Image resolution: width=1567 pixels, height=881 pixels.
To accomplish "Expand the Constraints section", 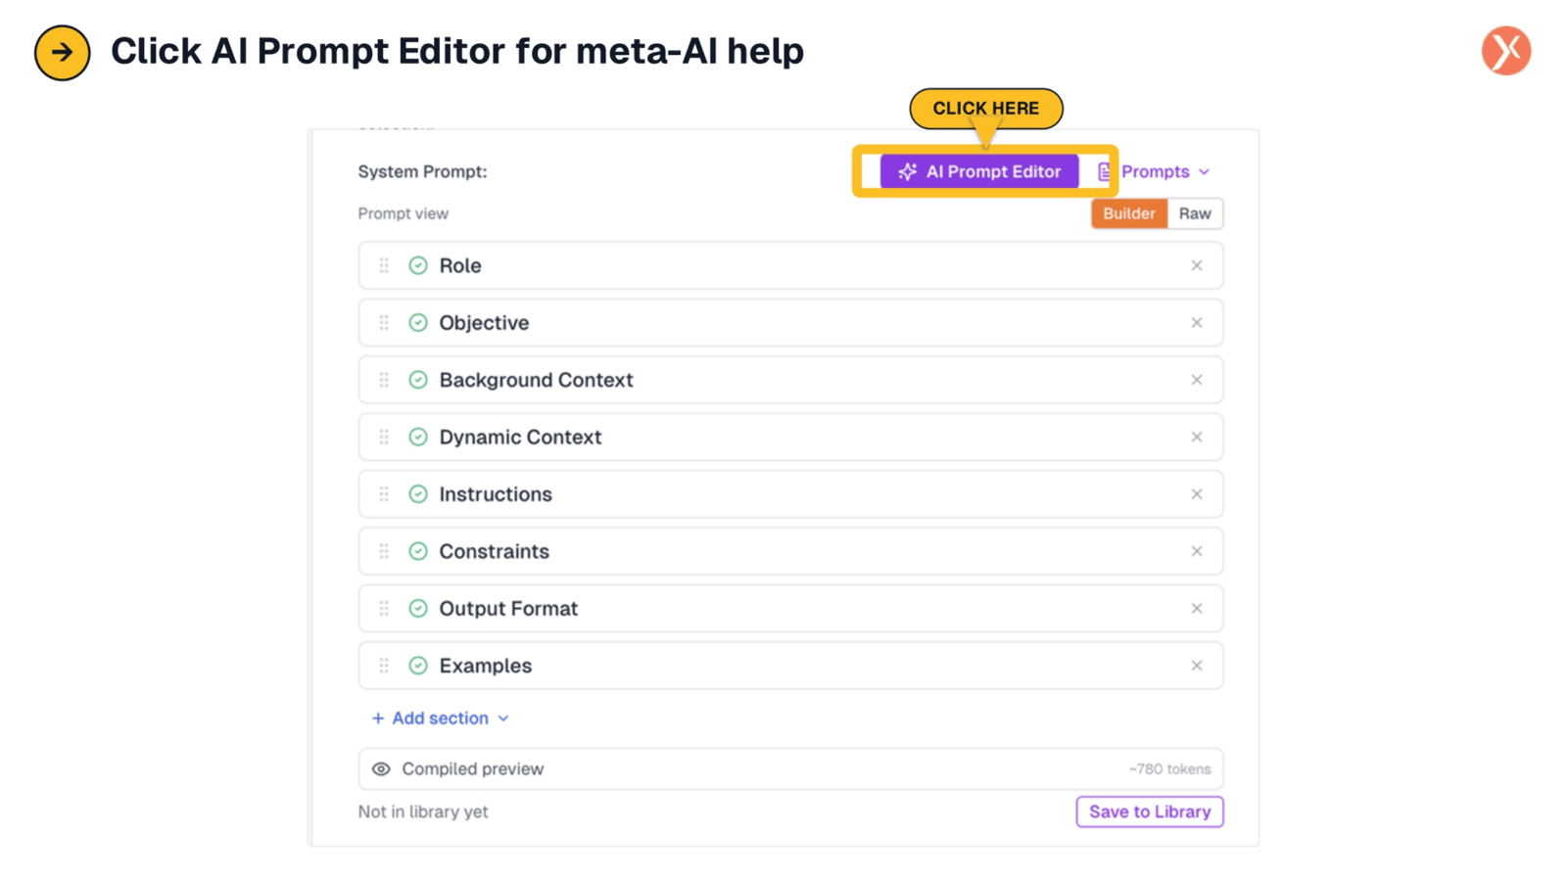I will tap(790, 551).
